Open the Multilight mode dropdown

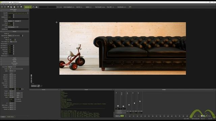(x=11, y=21)
